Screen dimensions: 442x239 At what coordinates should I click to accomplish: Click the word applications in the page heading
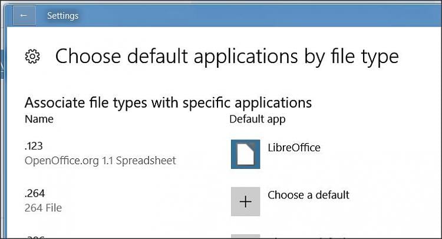[246, 57]
